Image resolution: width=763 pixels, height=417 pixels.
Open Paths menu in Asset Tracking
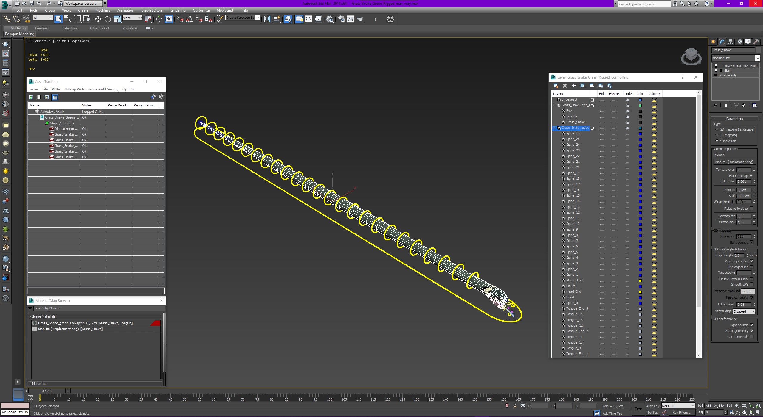point(56,89)
